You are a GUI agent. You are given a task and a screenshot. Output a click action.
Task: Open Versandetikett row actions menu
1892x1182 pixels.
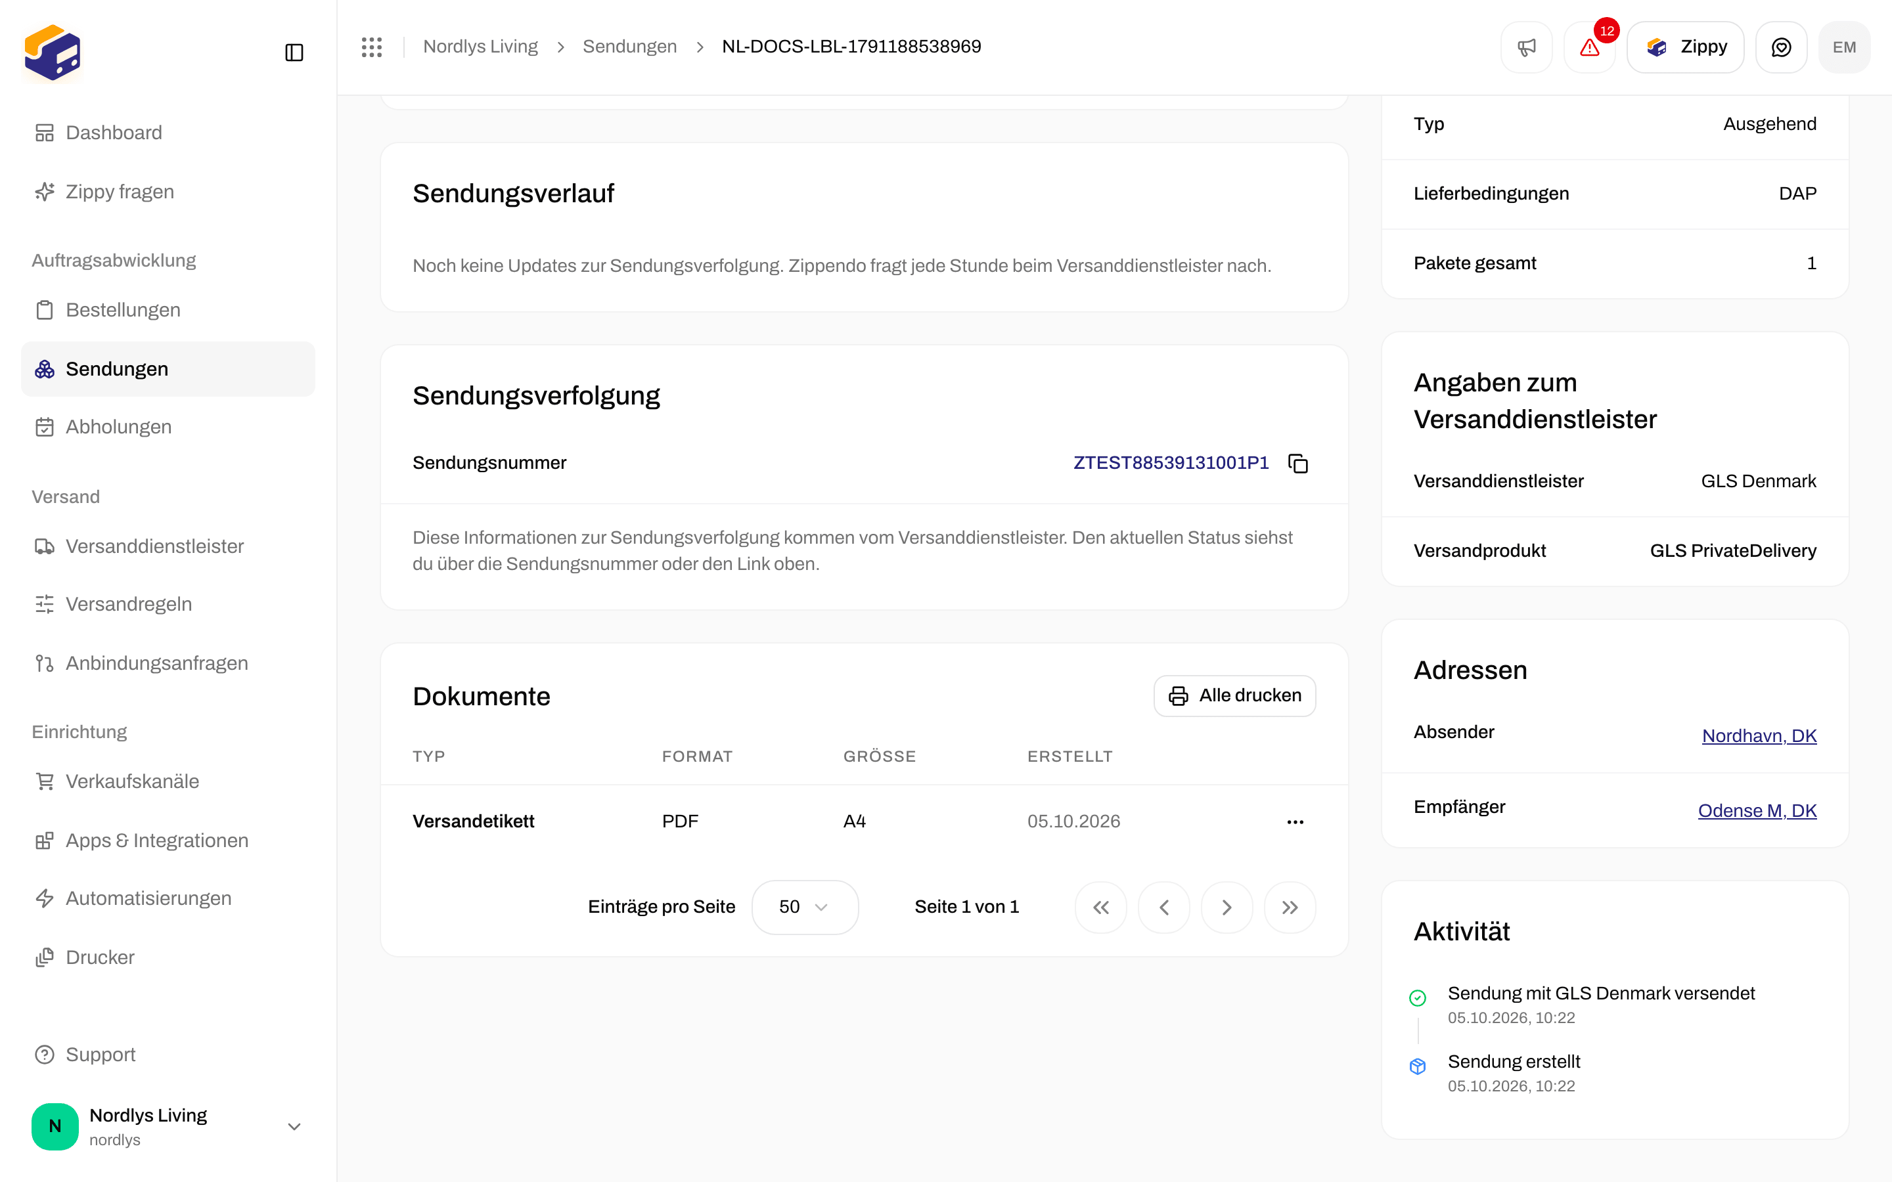1295,821
